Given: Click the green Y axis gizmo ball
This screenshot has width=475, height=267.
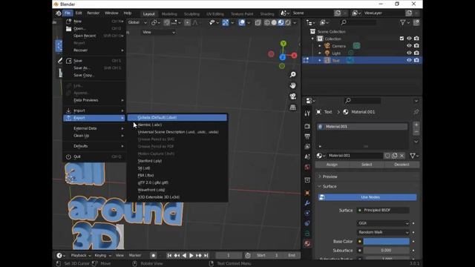Looking at the screenshot, I should point(284,44).
